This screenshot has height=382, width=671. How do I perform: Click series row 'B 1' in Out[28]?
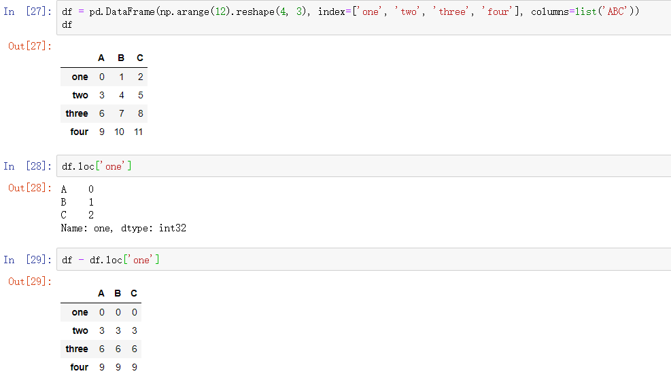77,202
